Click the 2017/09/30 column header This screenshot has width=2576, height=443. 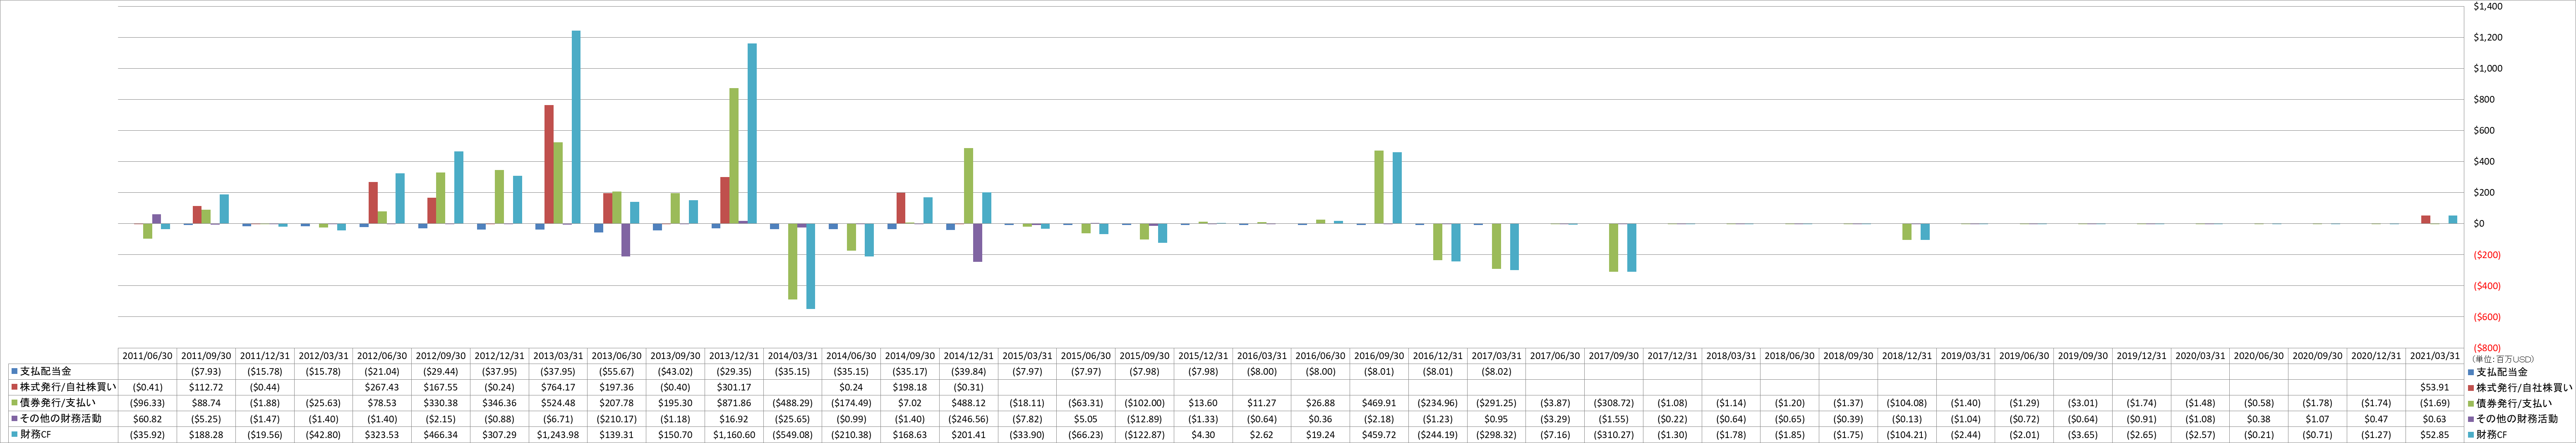click(1614, 356)
